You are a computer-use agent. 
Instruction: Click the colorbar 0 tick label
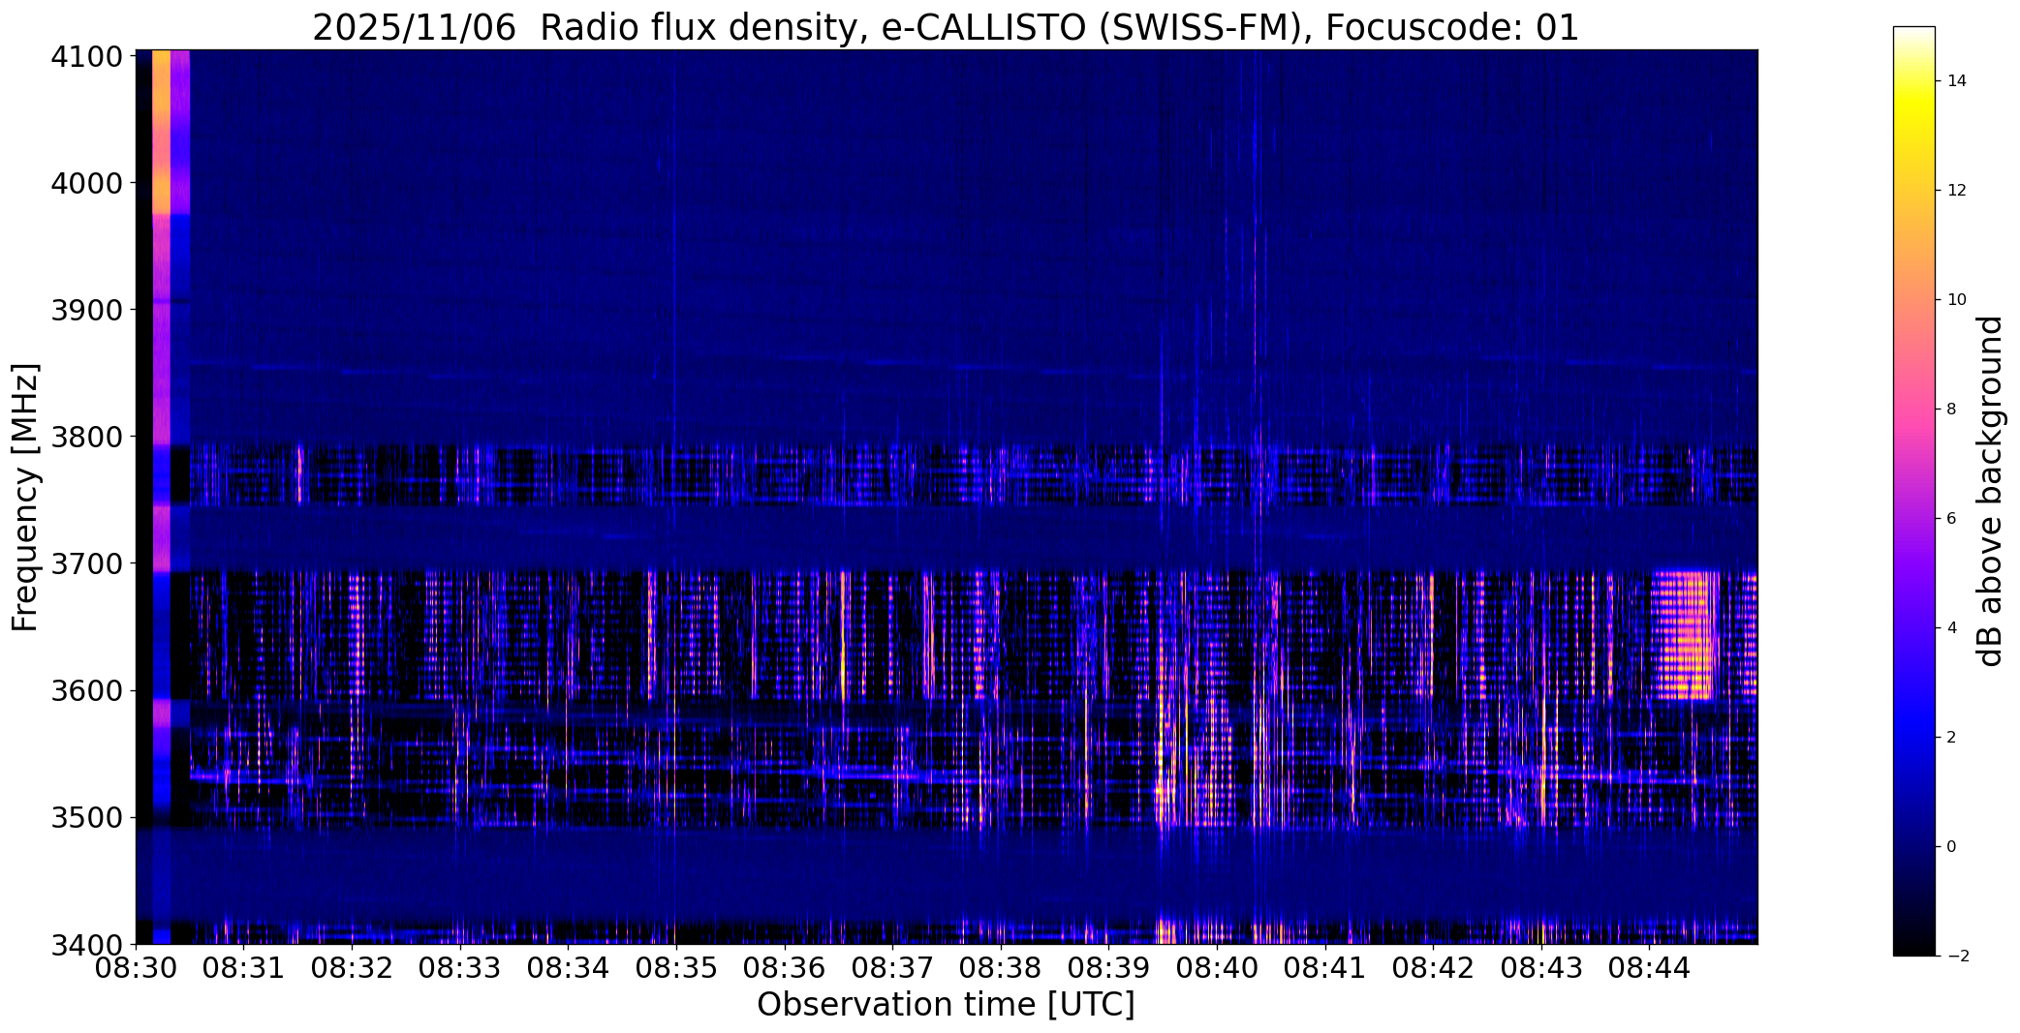click(x=1951, y=847)
